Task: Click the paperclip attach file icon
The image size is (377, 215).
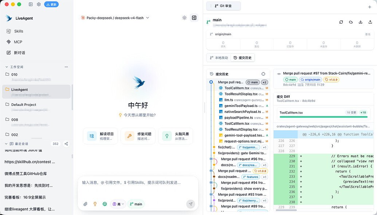Action: 85,204
